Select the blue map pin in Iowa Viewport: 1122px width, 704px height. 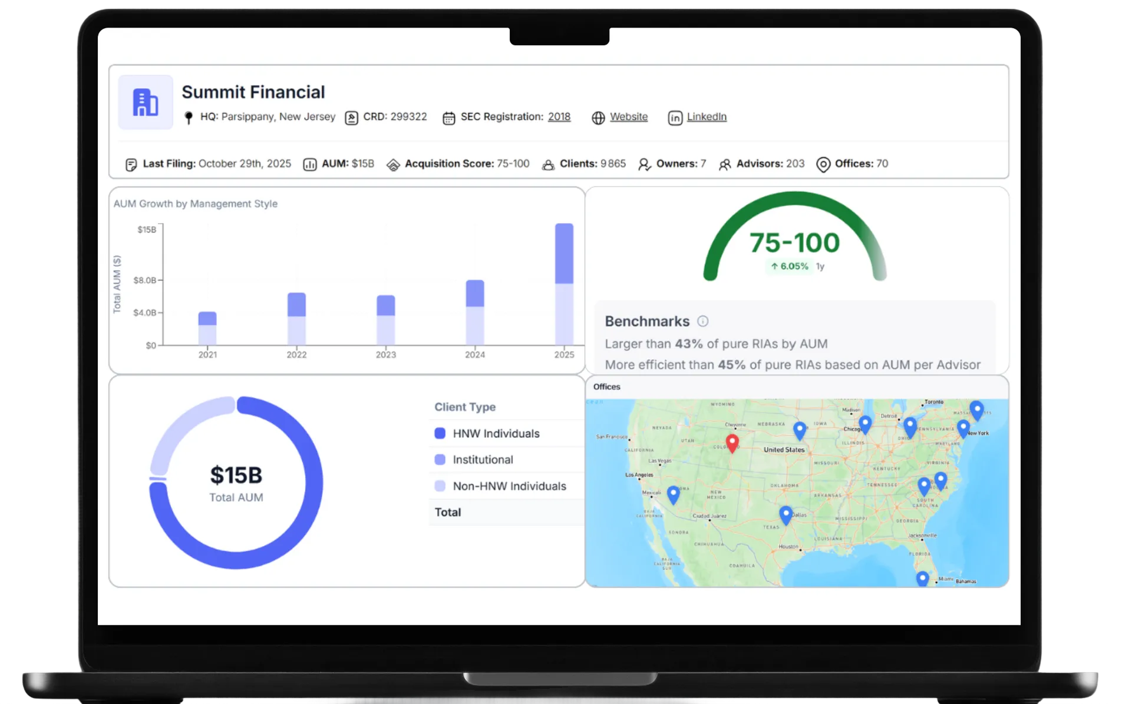[x=800, y=430]
